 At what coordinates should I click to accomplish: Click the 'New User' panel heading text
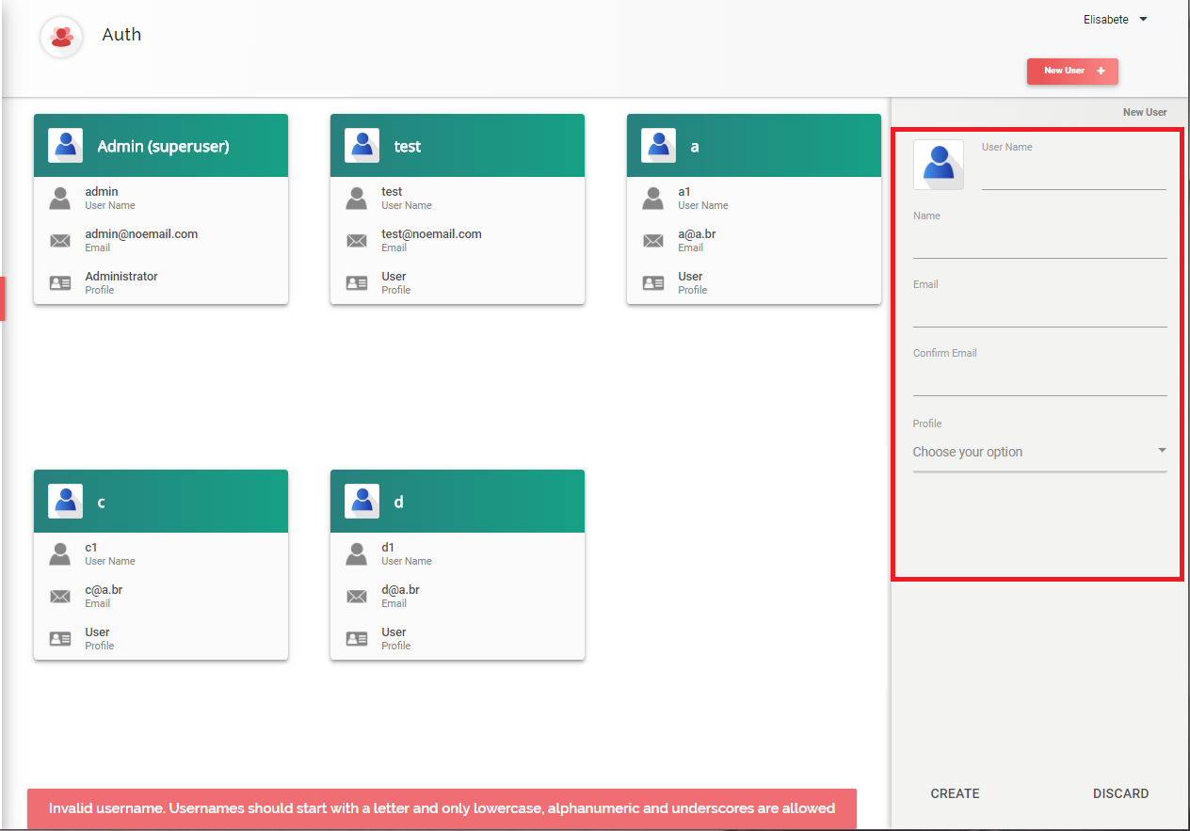coord(1145,112)
